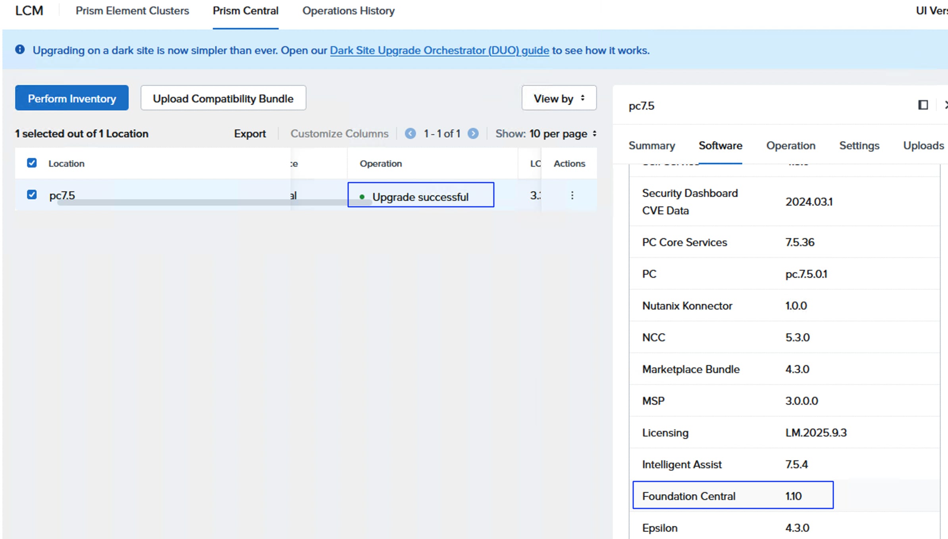The width and height of the screenshot is (948, 539).
Task: Click the green status dot beside Upgrade successful
Action: click(362, 196)
